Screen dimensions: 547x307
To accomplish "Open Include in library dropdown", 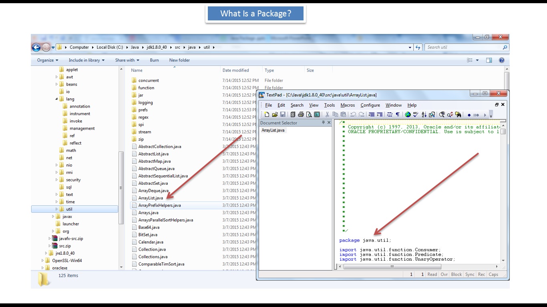I will 86,60.
